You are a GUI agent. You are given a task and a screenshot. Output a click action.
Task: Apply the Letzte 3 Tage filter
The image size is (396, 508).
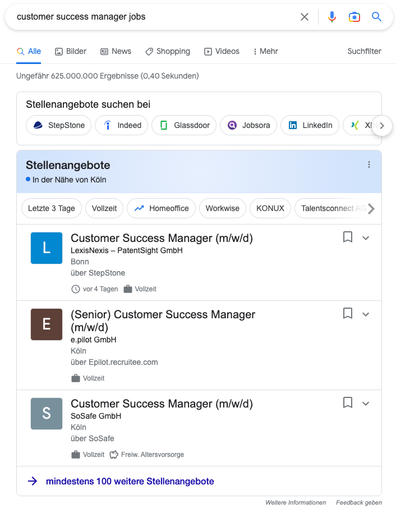click(52, 208)
